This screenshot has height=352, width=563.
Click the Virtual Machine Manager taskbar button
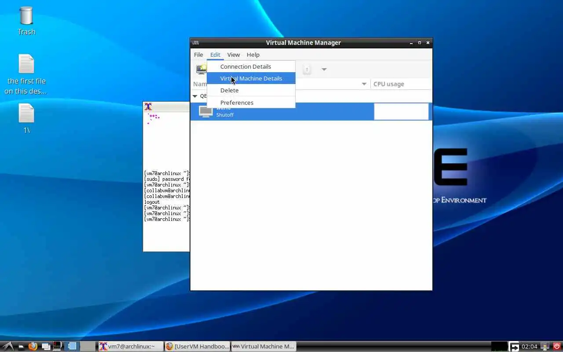(263, 346)
